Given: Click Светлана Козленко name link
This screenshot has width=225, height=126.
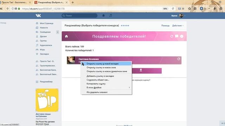Looking at the screenshot, I should point(89,59).
